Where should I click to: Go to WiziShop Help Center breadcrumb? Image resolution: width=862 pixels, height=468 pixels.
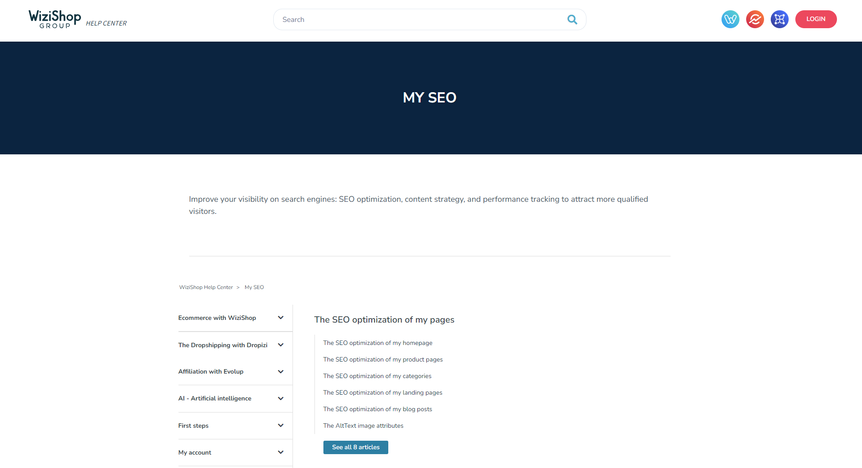[x=206, y=287]
